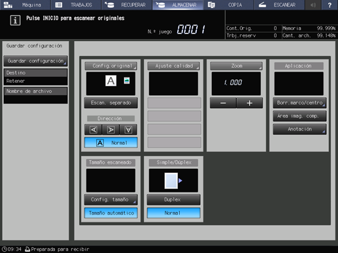Set direction to right-rotated A icon
This screenshot has width=338, height=253.
click(110, 130)
